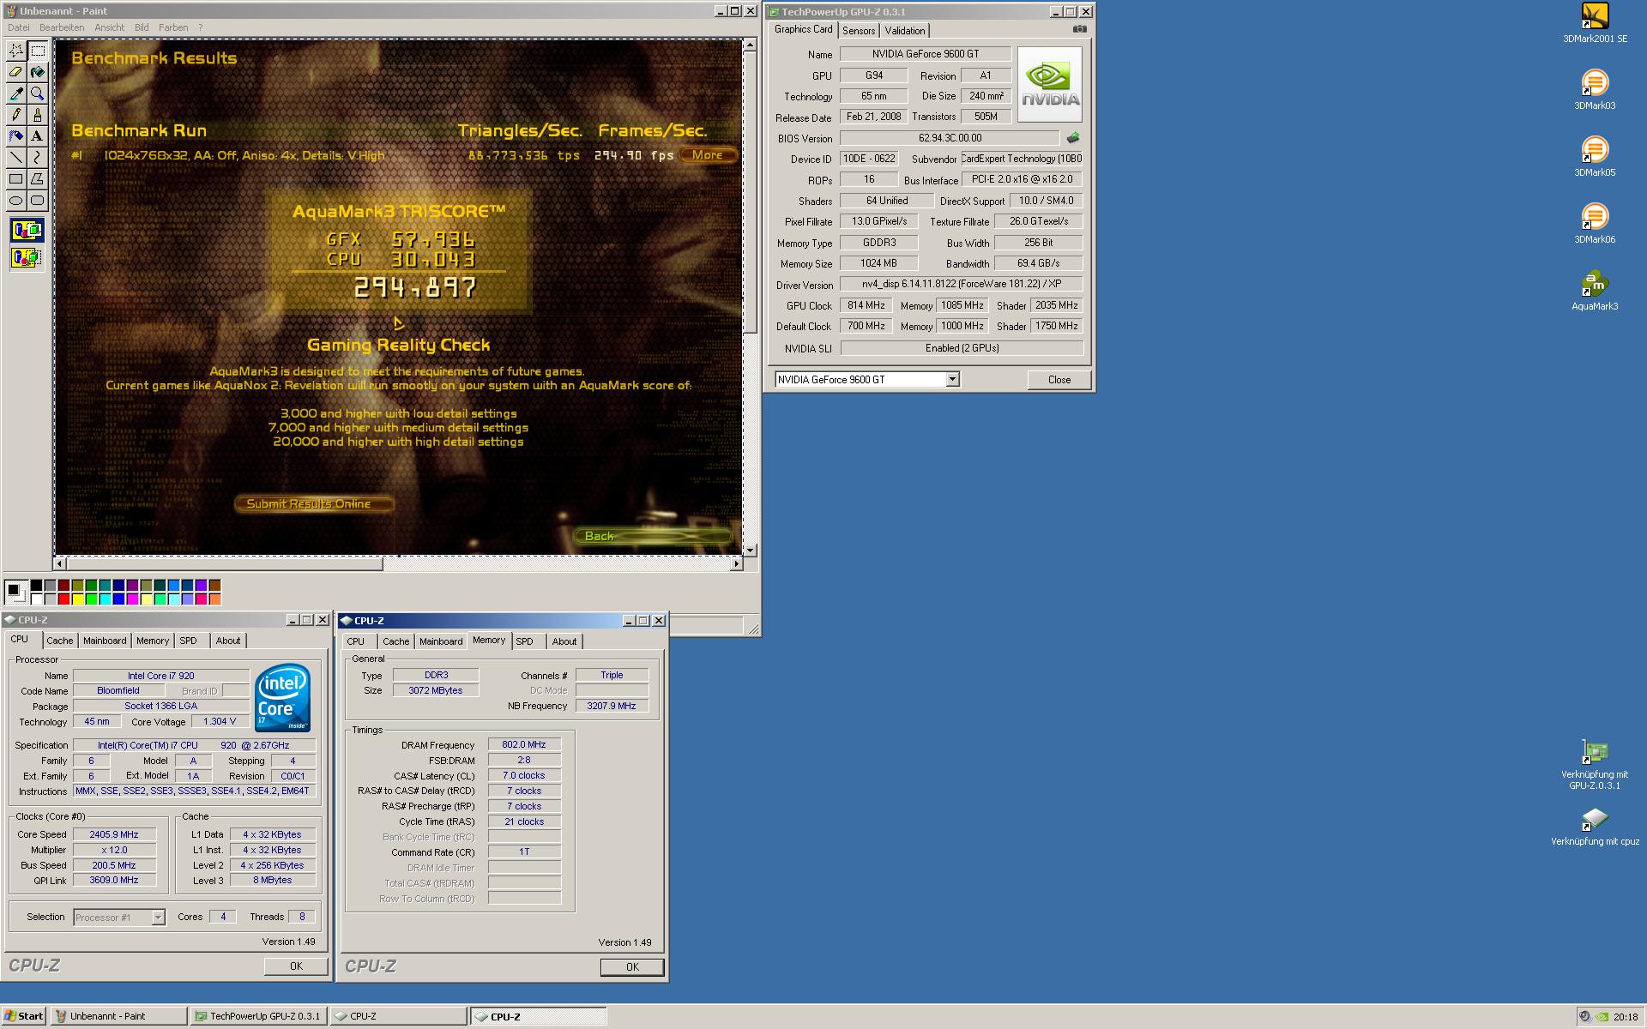This screenshot has width=1647, height=1029.
Task: Click OK in the CPU-Z Processor window
Action: click(296, 966)
